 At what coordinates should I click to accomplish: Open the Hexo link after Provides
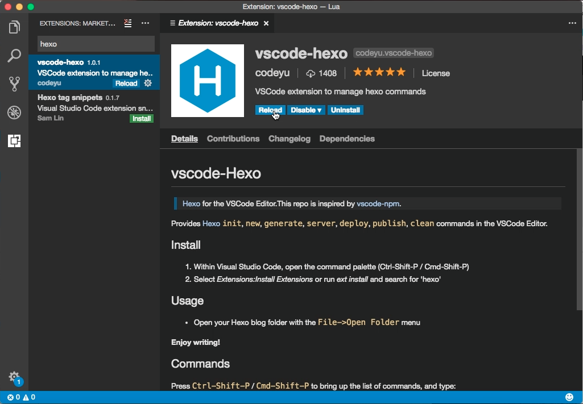(211, 223)
